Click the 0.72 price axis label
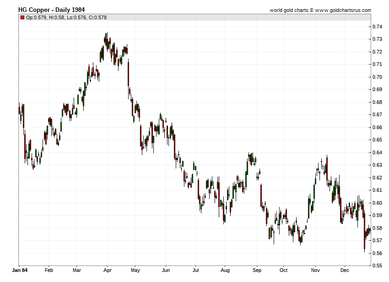389x282 pixels. pyautogui.click(x=378, y=52)
